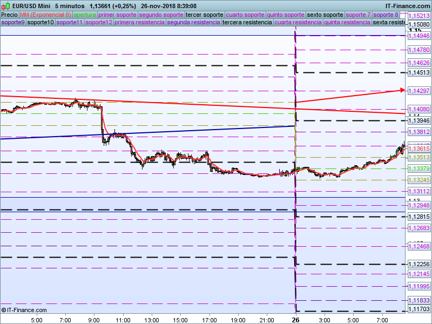Click the 'soporte10' indicator label

coord(40,23)
